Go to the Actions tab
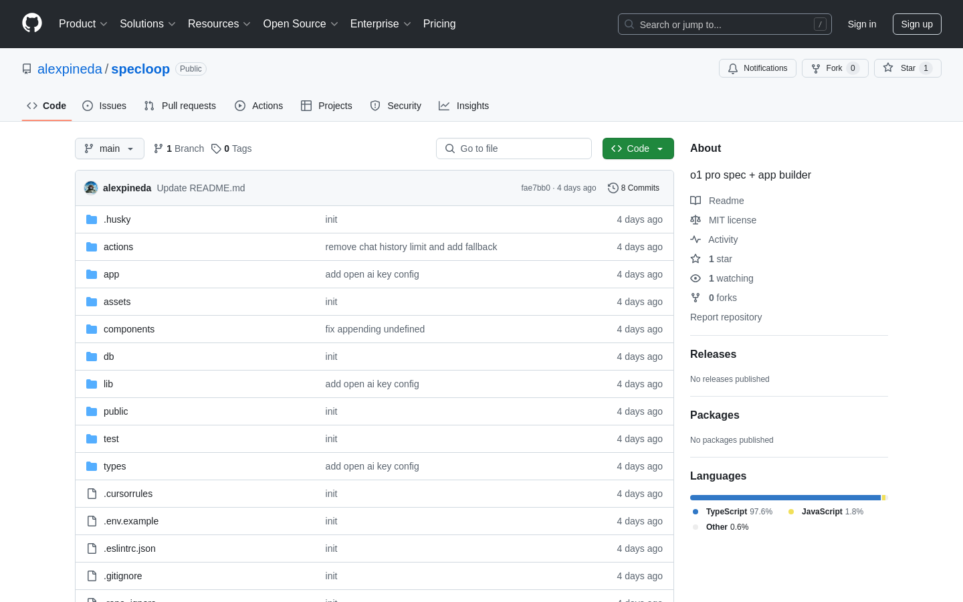Screen dimensions: 963x602 point(259,106)
